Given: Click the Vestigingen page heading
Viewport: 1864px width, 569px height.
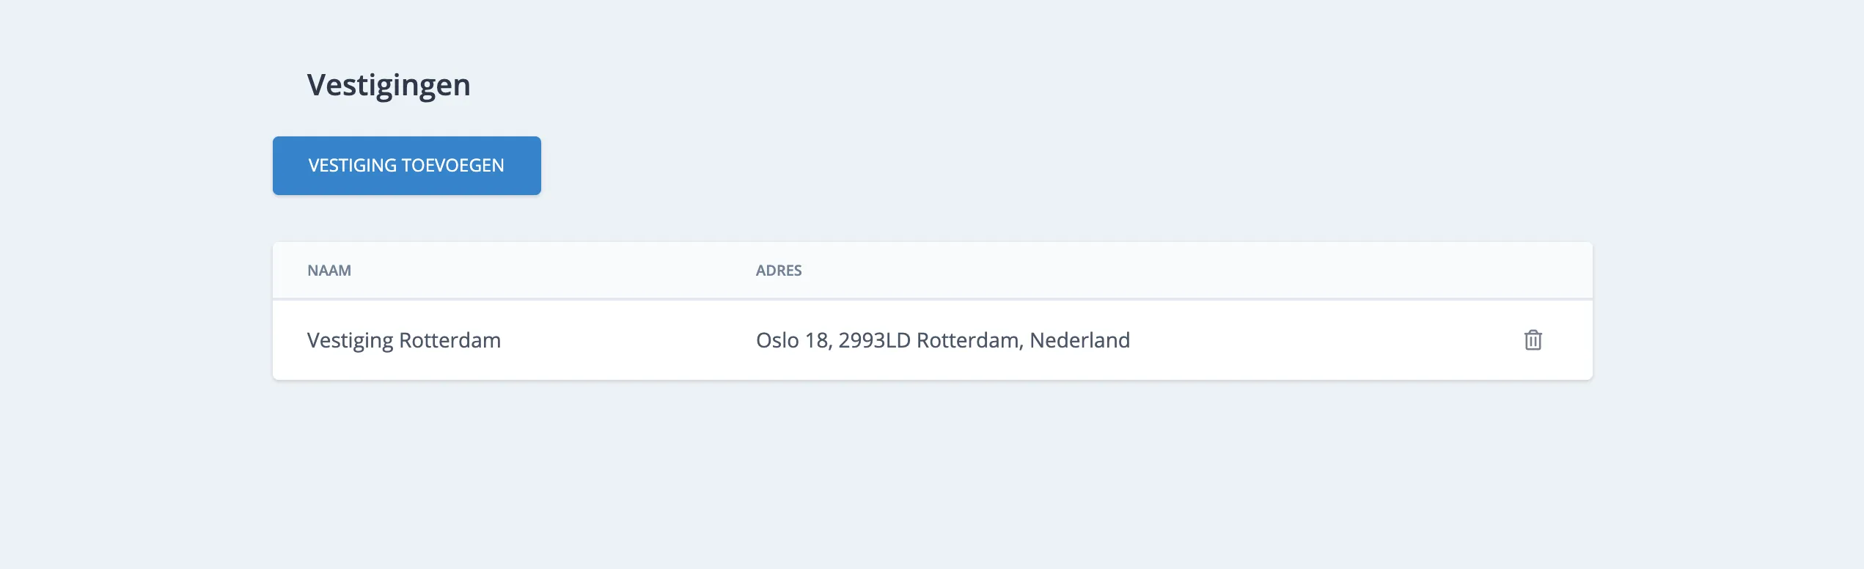Looking at the screenshot, I should pyautogui.click(x=389, y=84).
